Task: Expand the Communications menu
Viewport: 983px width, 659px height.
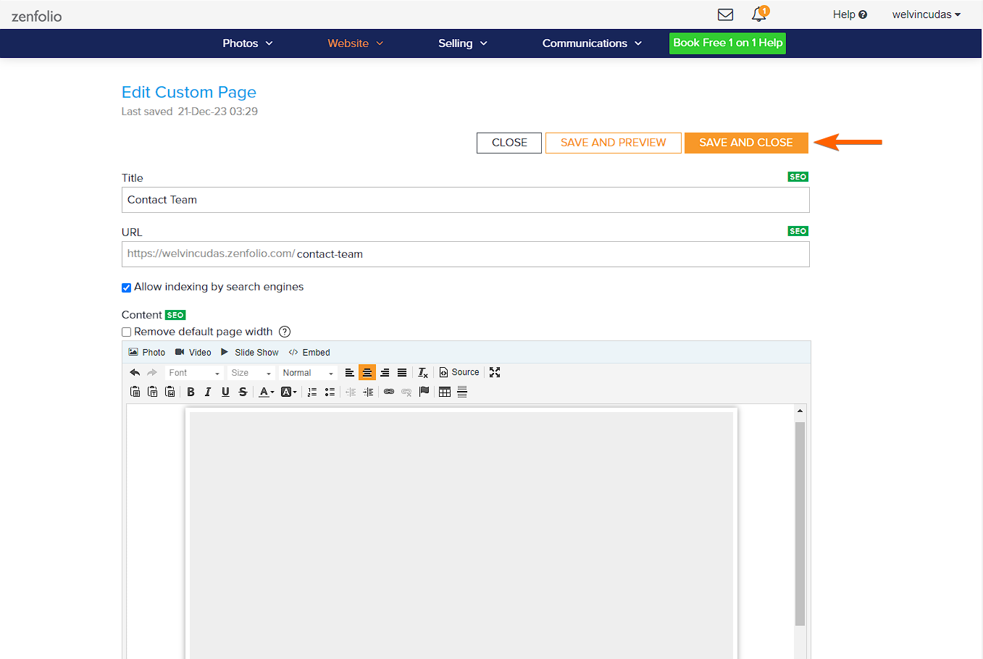Action: pos(592,43)
